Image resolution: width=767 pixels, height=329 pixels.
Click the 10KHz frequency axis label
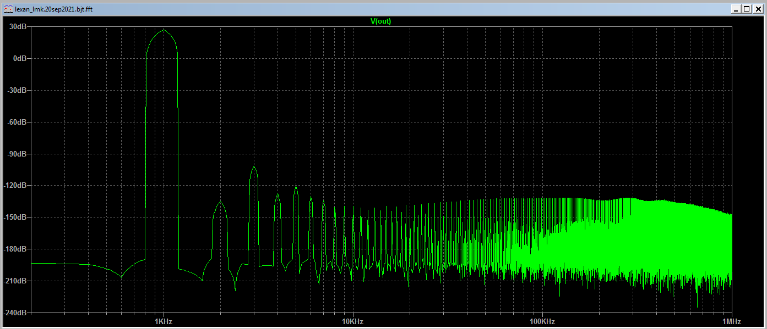click(352, 321)
